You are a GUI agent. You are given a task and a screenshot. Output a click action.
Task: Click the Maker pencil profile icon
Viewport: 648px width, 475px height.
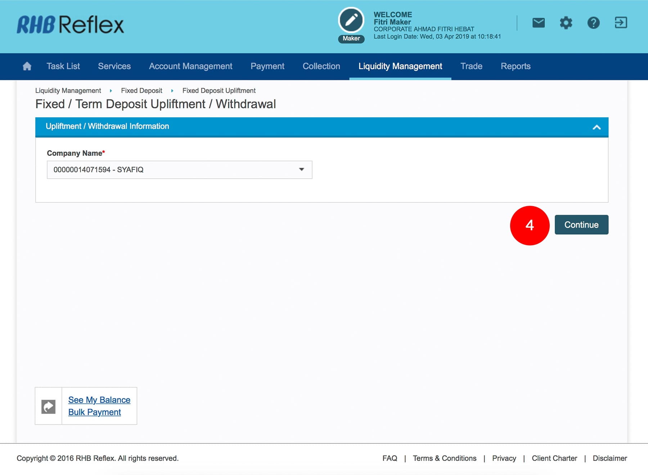coord(351,21)
